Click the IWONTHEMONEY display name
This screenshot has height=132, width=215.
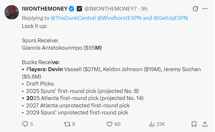coord(44,9)
